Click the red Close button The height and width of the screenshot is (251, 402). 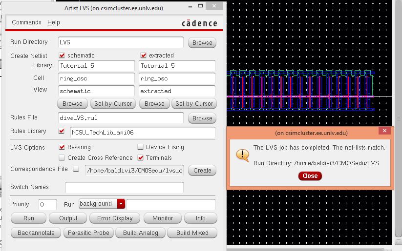coord(310,176)
